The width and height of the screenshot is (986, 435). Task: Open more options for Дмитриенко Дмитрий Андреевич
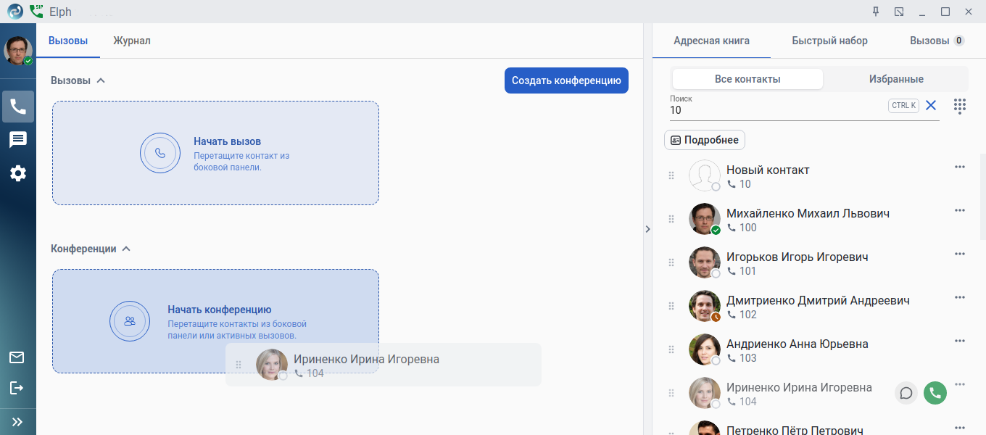click(960, 297)
